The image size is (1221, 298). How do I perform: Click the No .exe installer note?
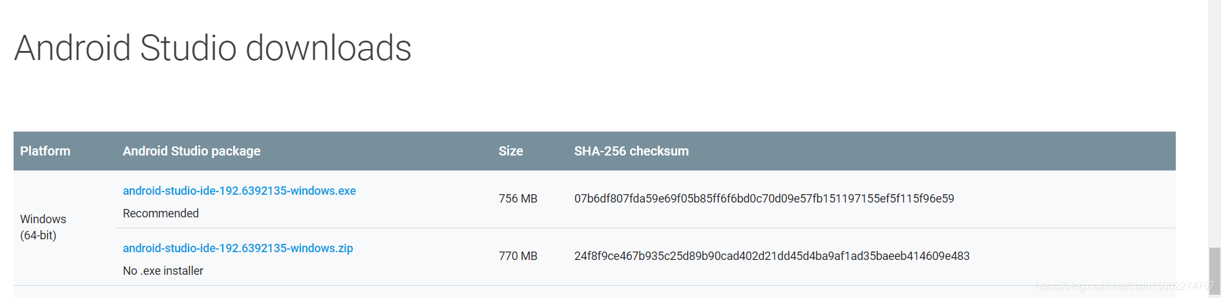pyautogui.click(x=163, y=271)
